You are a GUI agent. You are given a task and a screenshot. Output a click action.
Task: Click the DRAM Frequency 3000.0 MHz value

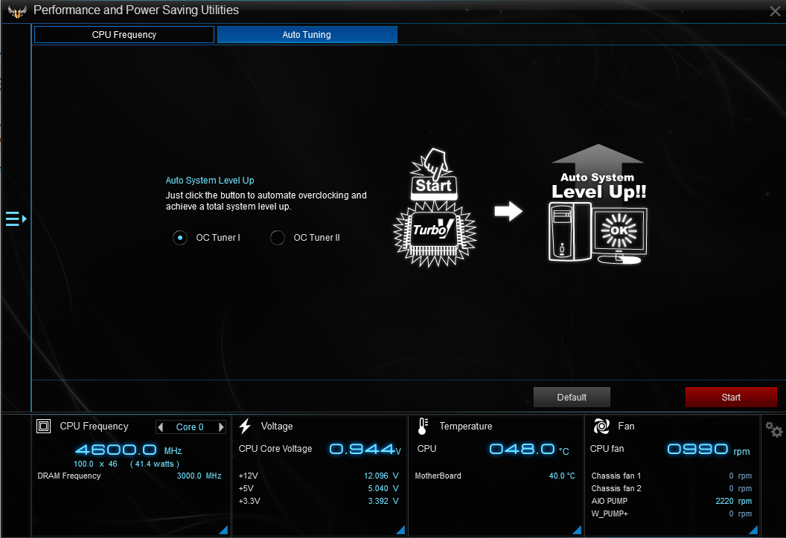(199, 476)
